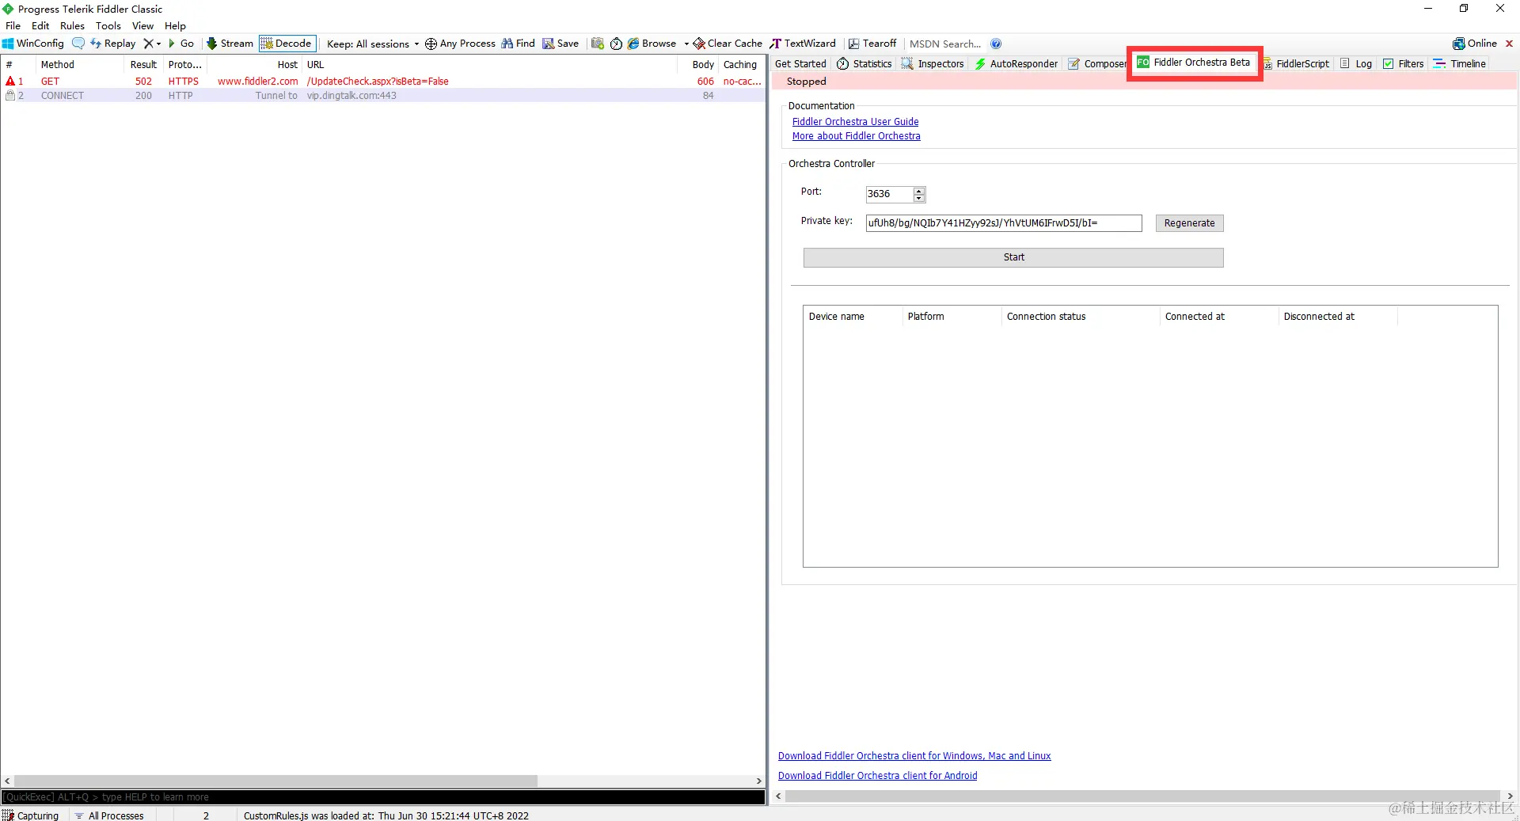Image resolution: width=1520 pixels, height=821 pixels.
Task: Open Fiddler Orchestra User Guide link
Action: (855, 122)
